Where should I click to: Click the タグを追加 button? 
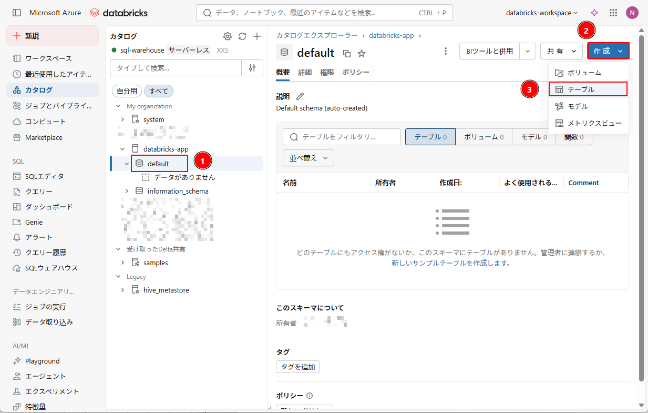297,367
